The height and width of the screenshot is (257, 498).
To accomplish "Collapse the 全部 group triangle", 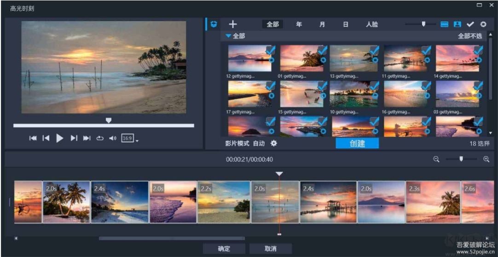I will coord(228,36).
